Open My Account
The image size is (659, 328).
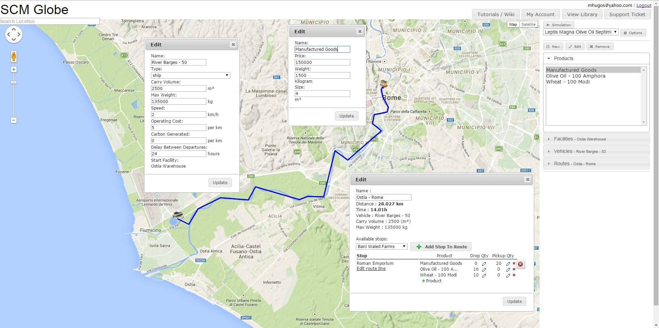point(540,14)
